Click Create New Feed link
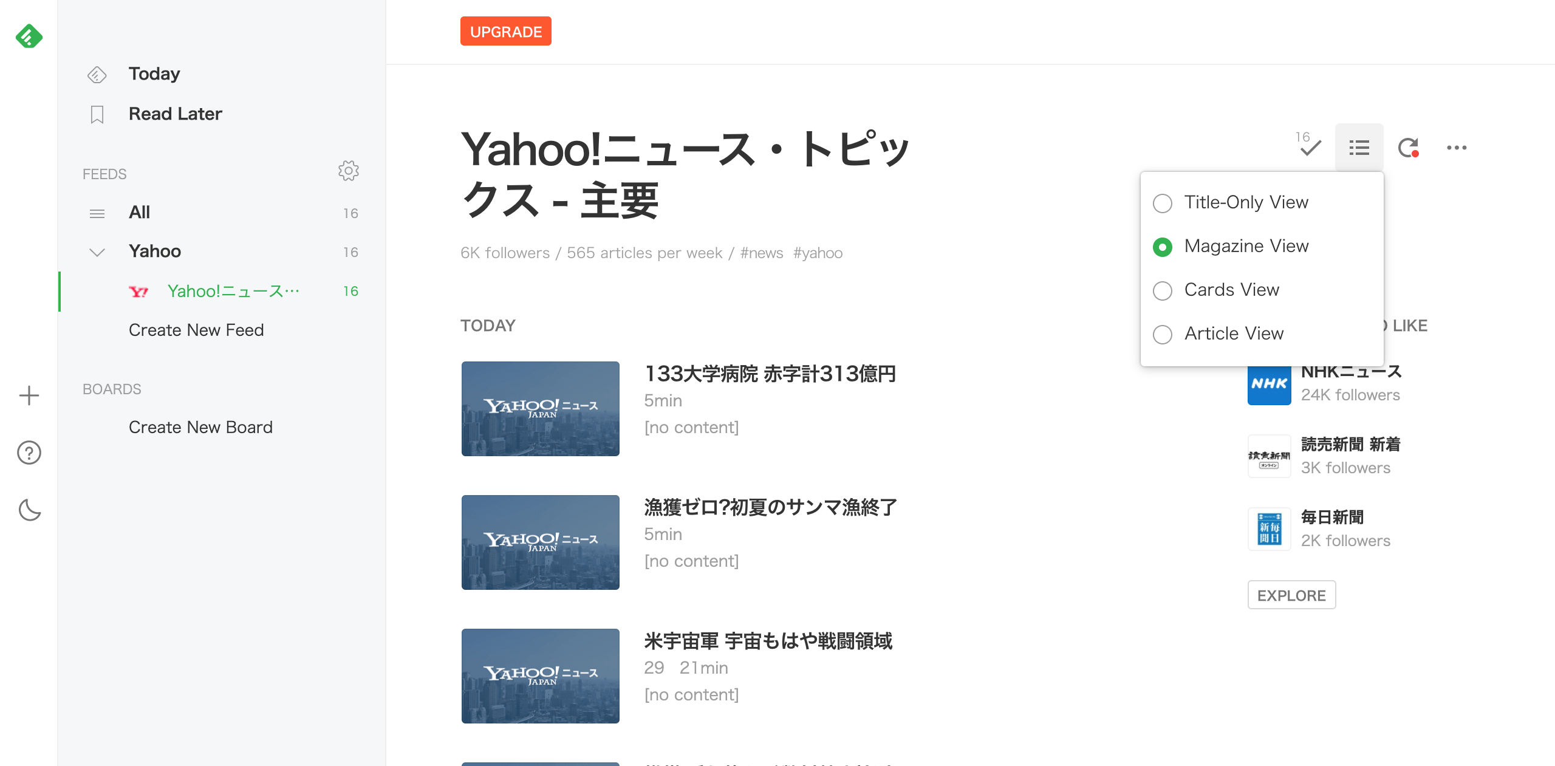Viewport: 1555px width, 766px height. coord(196,330)
